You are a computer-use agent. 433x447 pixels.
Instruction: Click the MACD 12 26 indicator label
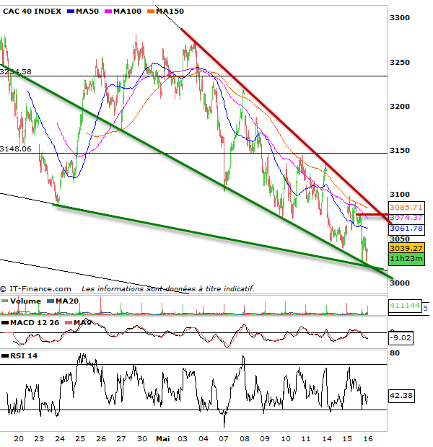(33, 321)
